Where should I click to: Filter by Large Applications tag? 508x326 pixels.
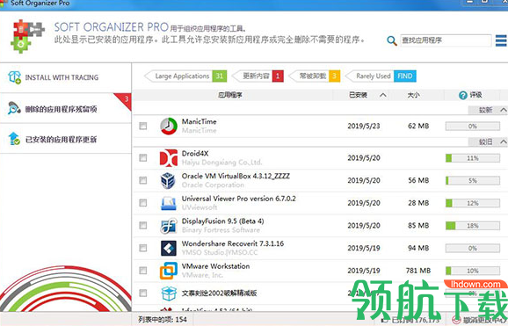coord(185,76)
